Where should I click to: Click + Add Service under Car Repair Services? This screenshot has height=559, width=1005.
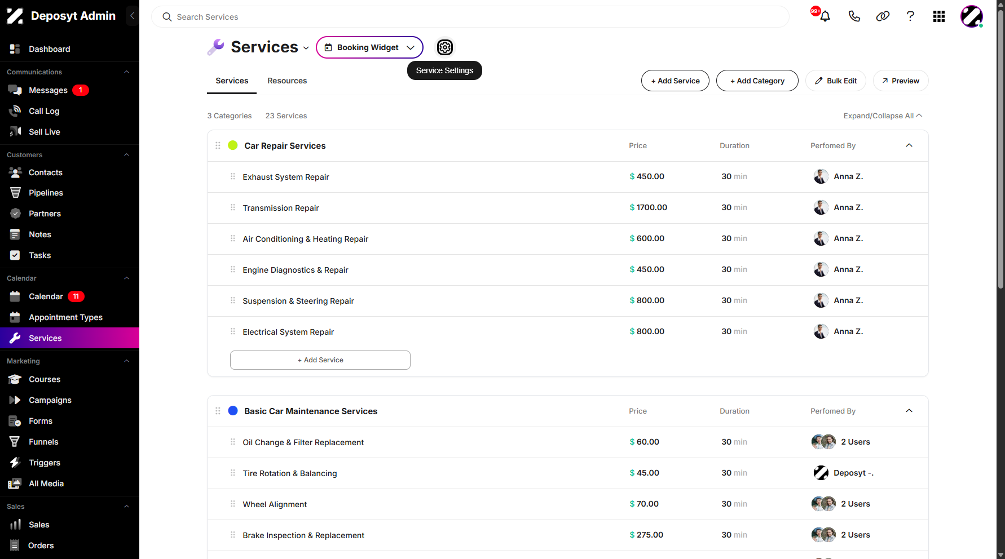320,360
